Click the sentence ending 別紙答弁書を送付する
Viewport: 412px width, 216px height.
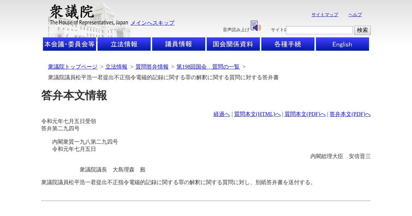pos(178,182)
